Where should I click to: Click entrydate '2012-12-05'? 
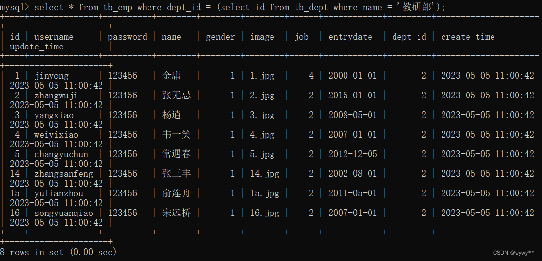point(352,154)
